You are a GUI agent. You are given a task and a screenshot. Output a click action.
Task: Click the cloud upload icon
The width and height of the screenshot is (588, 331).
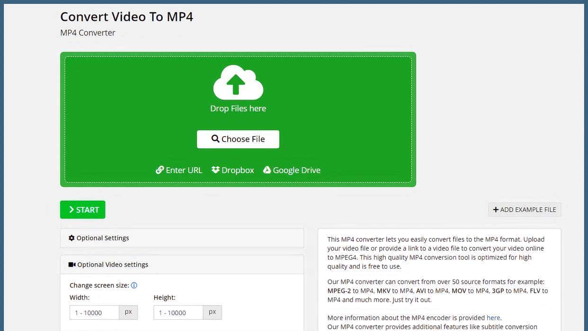(238, 84)
